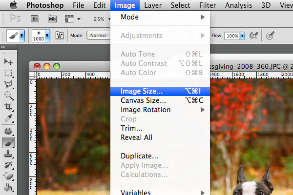Select the Quick Selection wand tool
This screenshot has height=195, width=293.
coord(8,96)
